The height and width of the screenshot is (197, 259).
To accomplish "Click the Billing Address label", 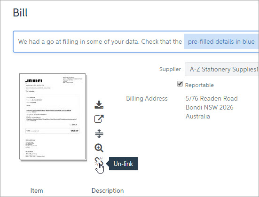I will click(147, 98).
